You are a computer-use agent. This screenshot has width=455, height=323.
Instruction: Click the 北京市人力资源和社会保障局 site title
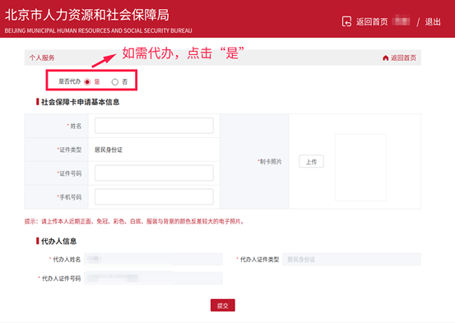[x=87, y=15]
